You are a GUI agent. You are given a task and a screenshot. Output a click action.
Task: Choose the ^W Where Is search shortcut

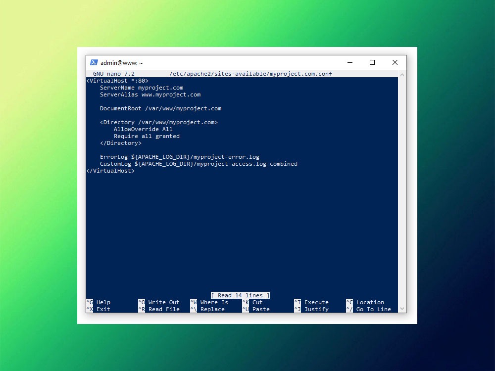[209, 302]
